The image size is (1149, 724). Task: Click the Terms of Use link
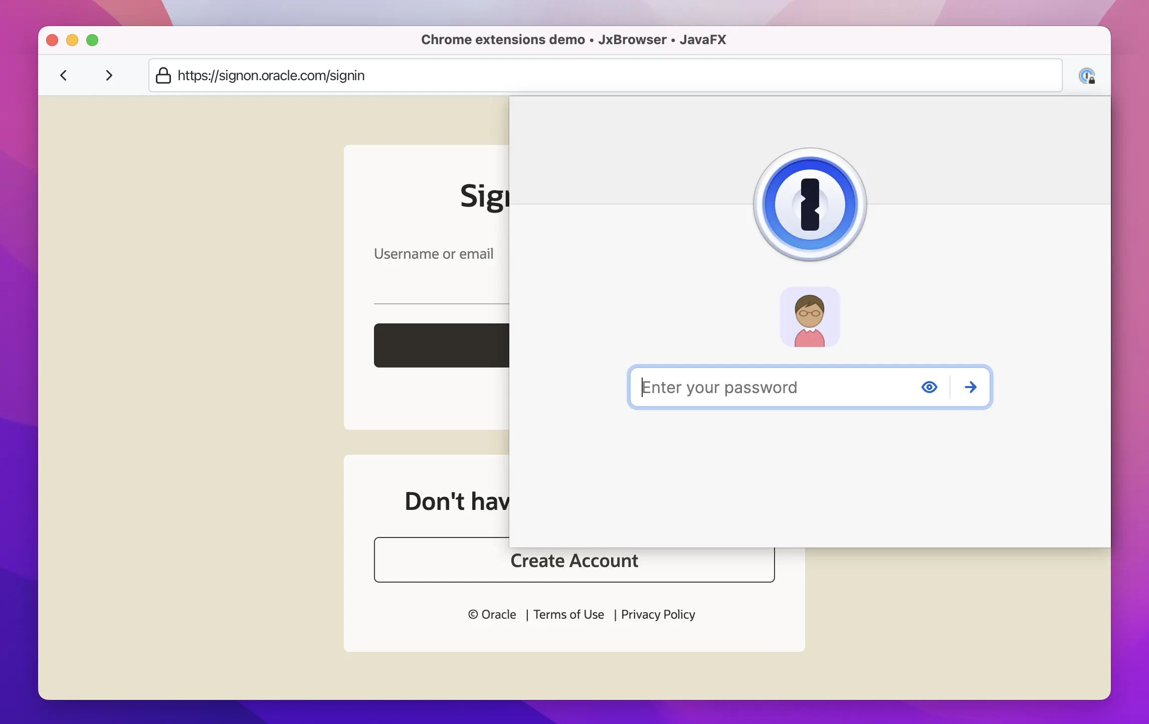tap(568, 614)
